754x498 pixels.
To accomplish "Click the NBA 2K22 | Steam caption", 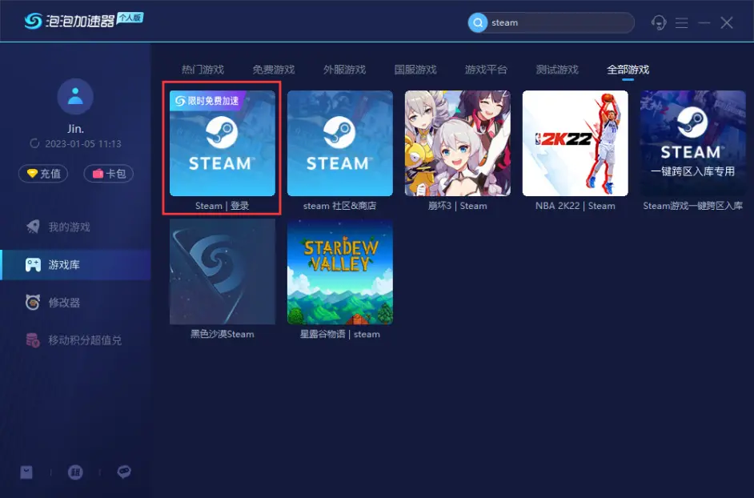I will pyautogui.click(x=576, y=206).
